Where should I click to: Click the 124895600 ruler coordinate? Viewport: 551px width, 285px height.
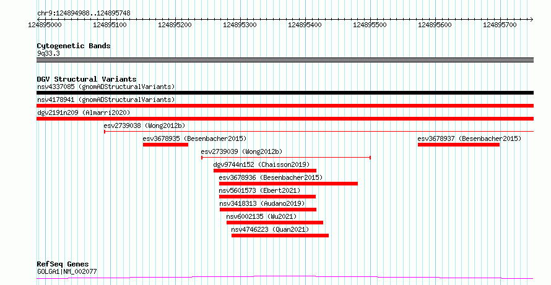click(435, 25)
